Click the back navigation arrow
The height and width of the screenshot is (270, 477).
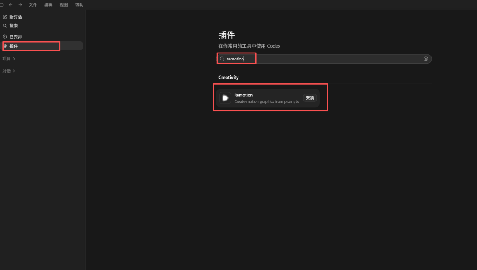(x=11, y=4)
